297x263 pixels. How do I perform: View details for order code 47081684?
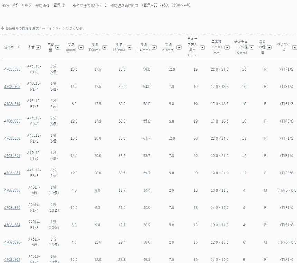(12, 225)
